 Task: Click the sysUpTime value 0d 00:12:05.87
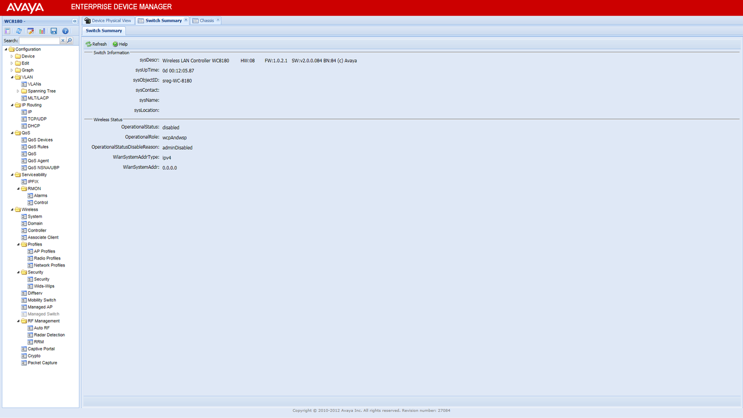point(178,71)
